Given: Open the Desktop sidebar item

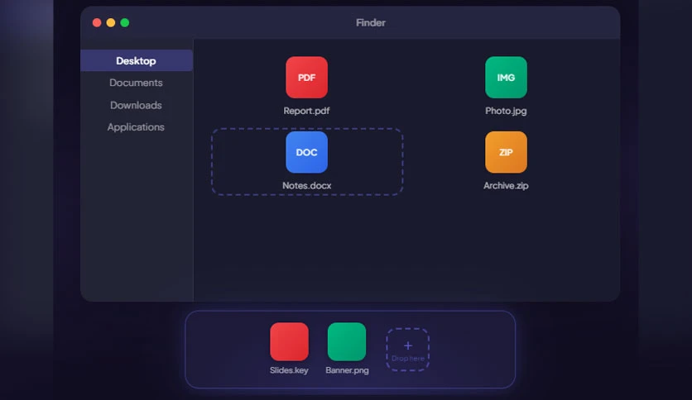Looking at the screenshot, I should coord(137,61).
